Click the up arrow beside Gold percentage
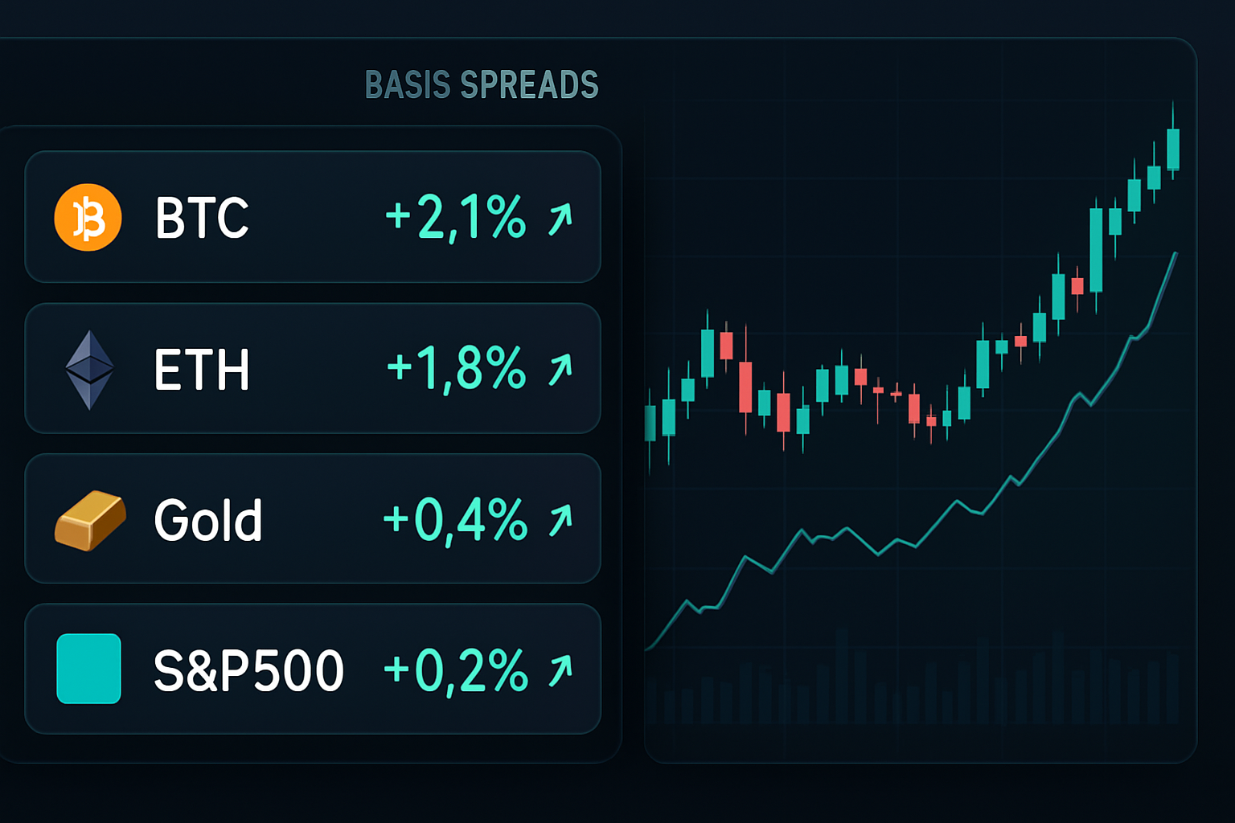The height and width of the screenshot is (823, 1235). click(560, 519)
